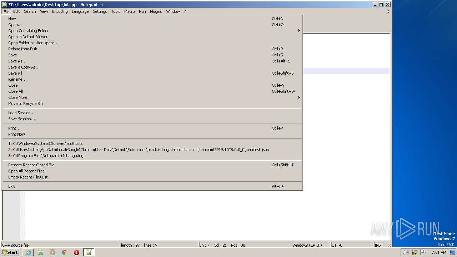
Task: Open the View menu
Action: tap(44, 11)
